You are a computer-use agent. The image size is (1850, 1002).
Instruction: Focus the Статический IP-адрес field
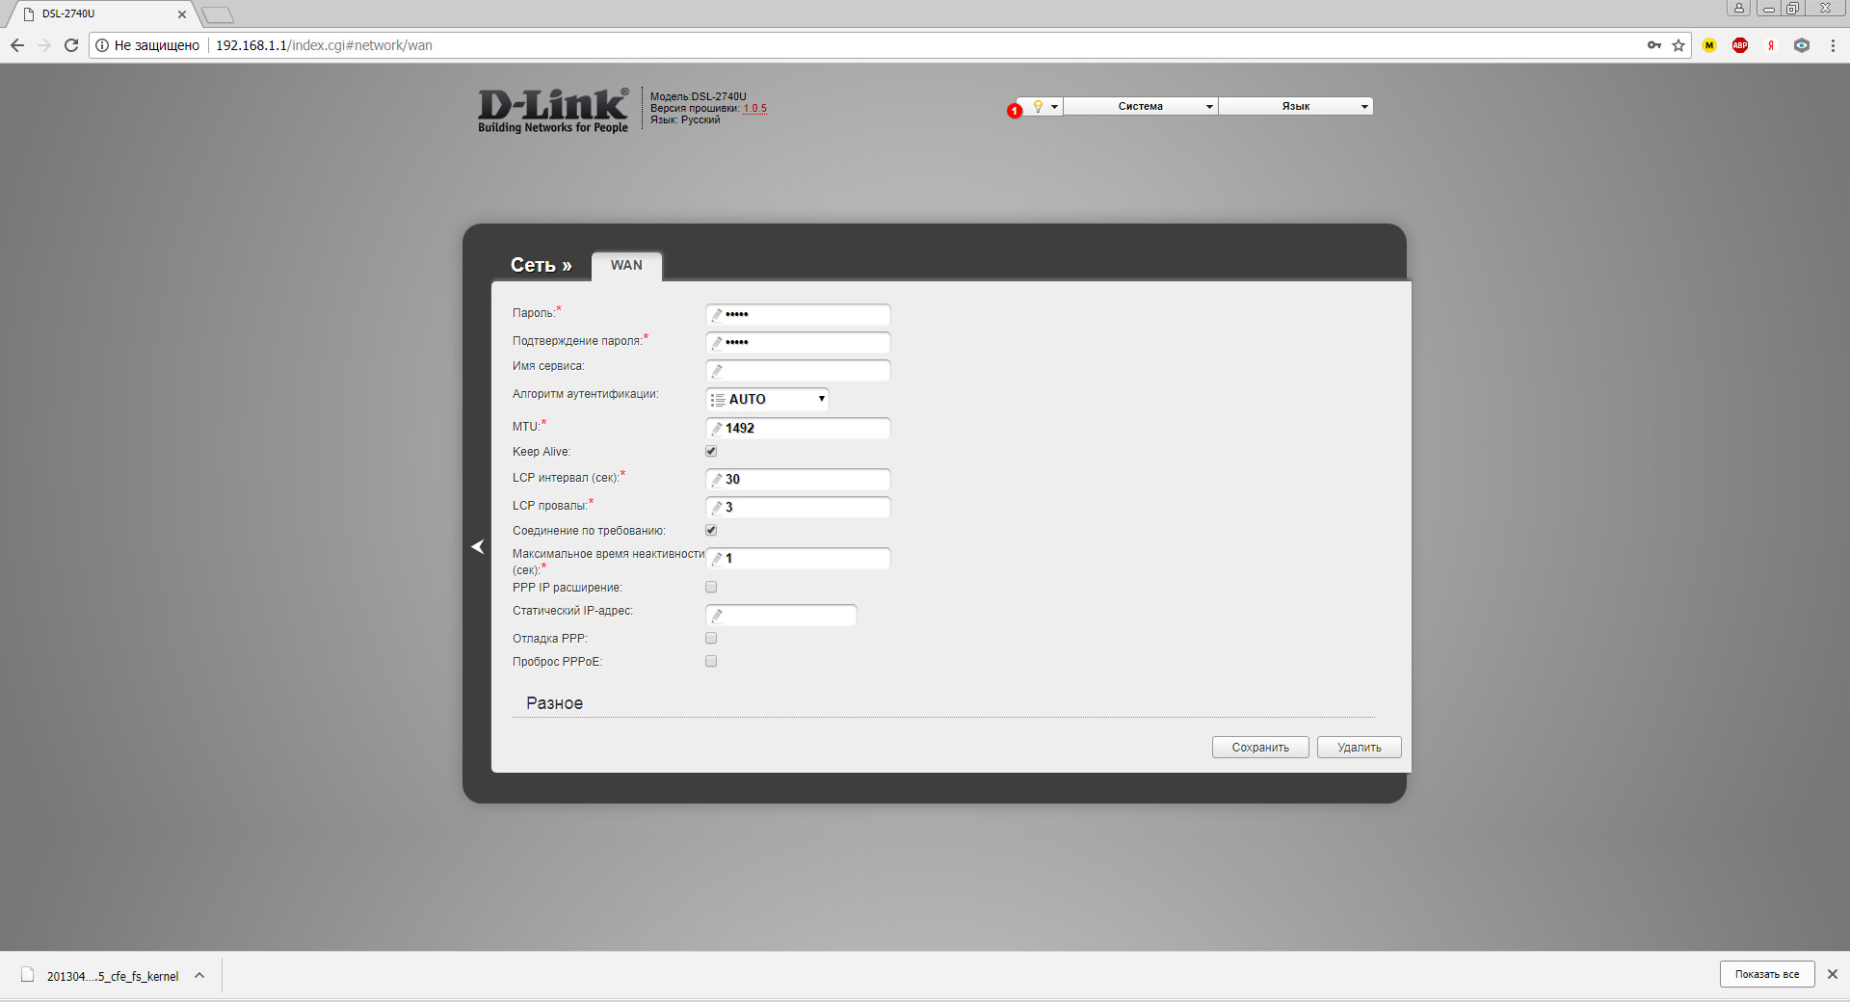point(781,615)
